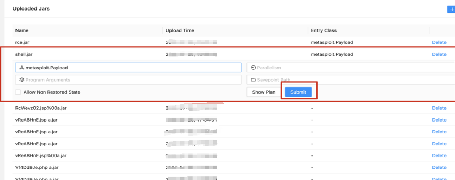Click the Upload Time column header
This screenshot has height=180, width=455.
click(x=180, y=30)
